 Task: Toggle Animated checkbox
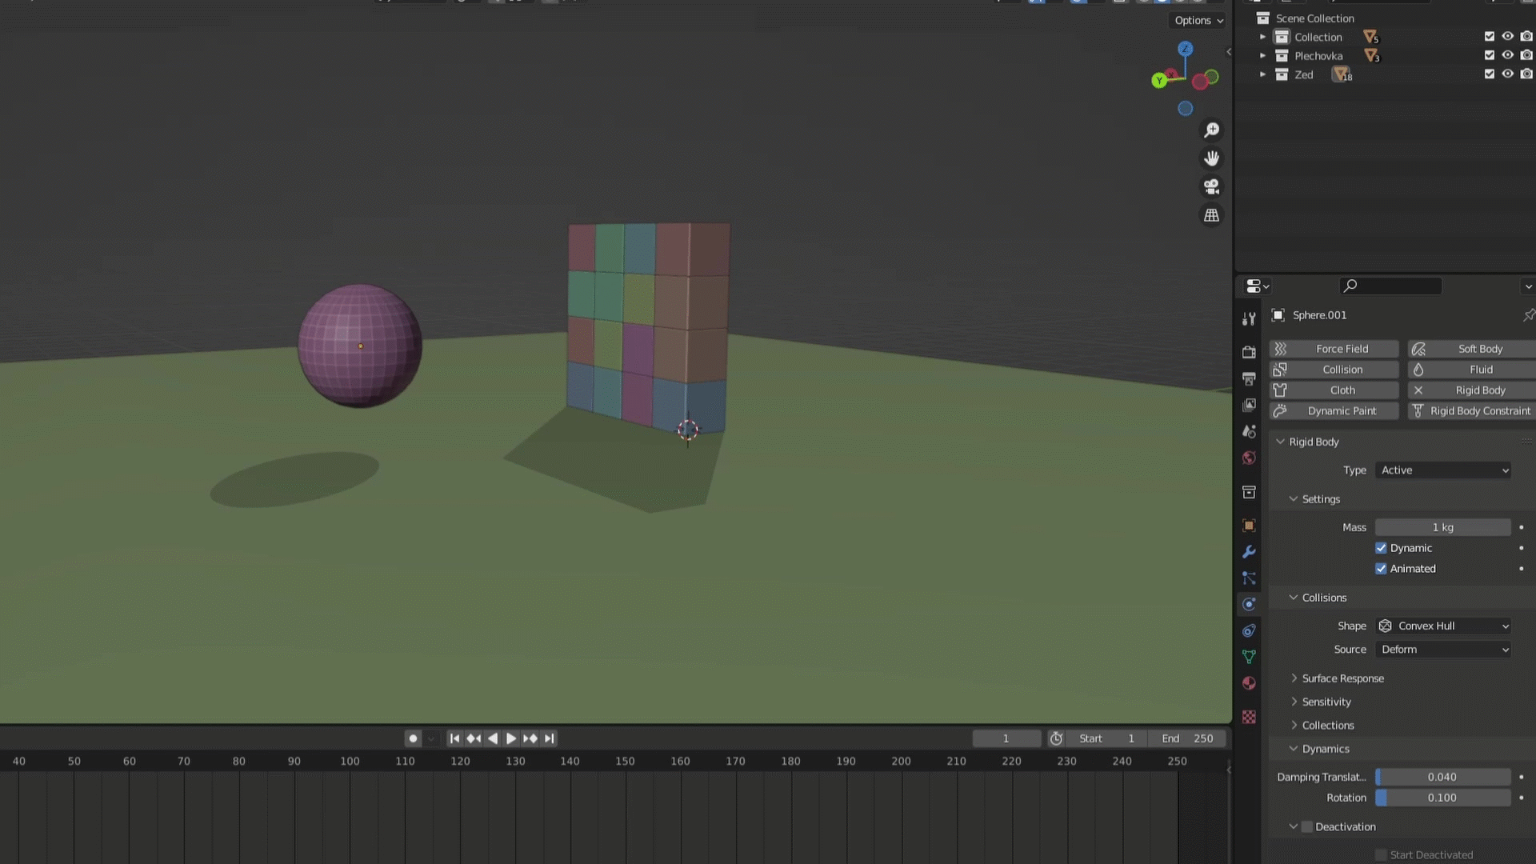(x=1381, y=569)
